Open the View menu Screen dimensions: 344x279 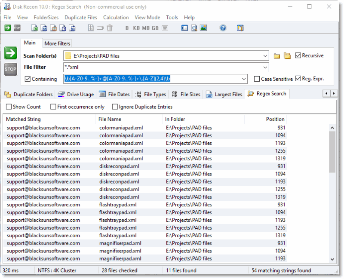click(x=22, y=18)
